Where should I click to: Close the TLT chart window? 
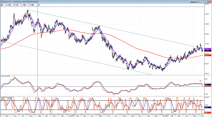pos(210,1)
